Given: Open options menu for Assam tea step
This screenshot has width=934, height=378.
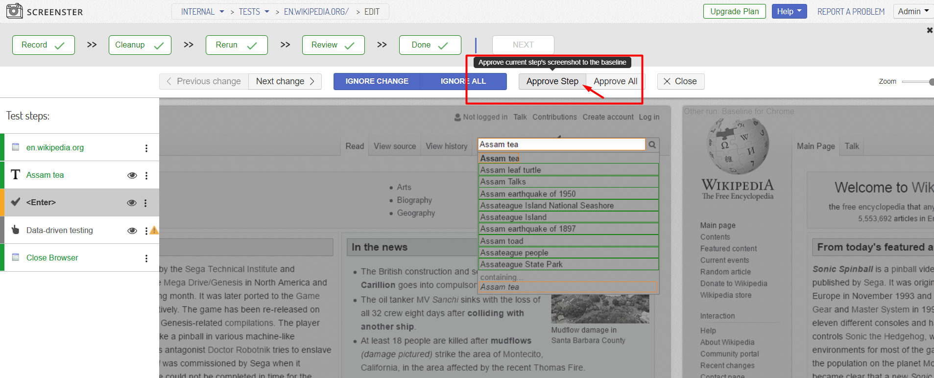Looking at the screenshot, I should pyautogui.click(x=146, y=175).
